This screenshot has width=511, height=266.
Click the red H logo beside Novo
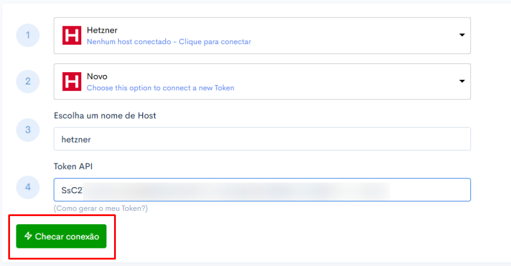(72, 82)
